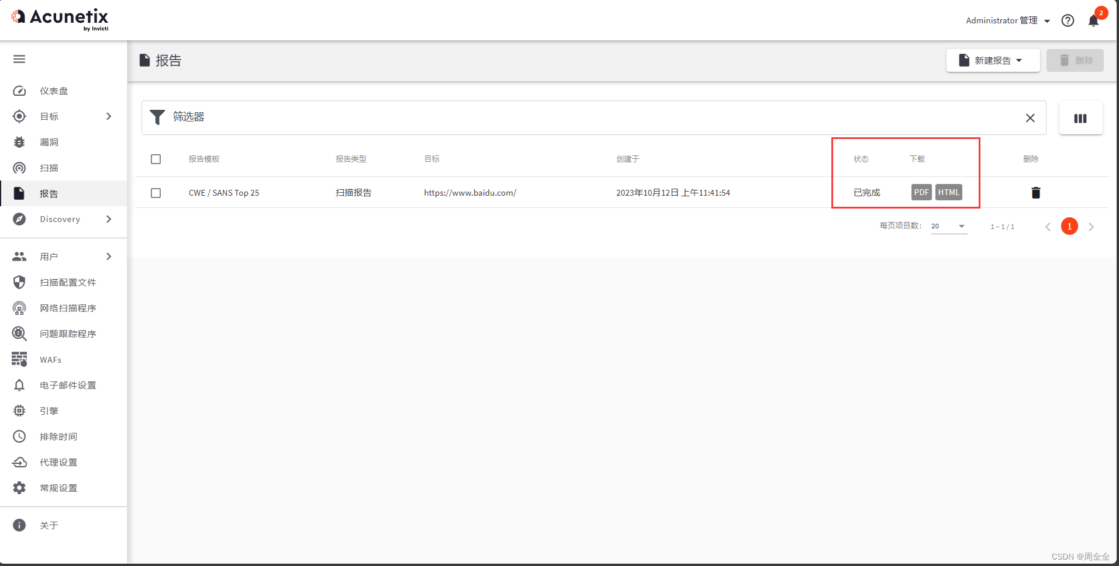This screenshot has width=1119, height=566.
Task: Toggle select-all checkbox in table header
Action: pos(156,159)
